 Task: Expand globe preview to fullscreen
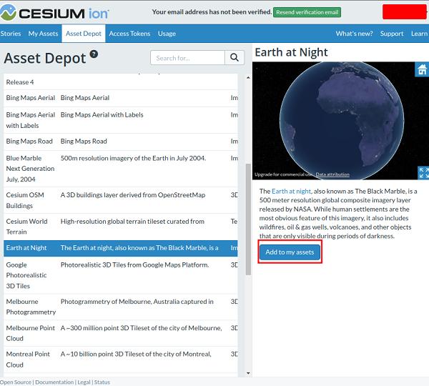click(x=423, y=173)
